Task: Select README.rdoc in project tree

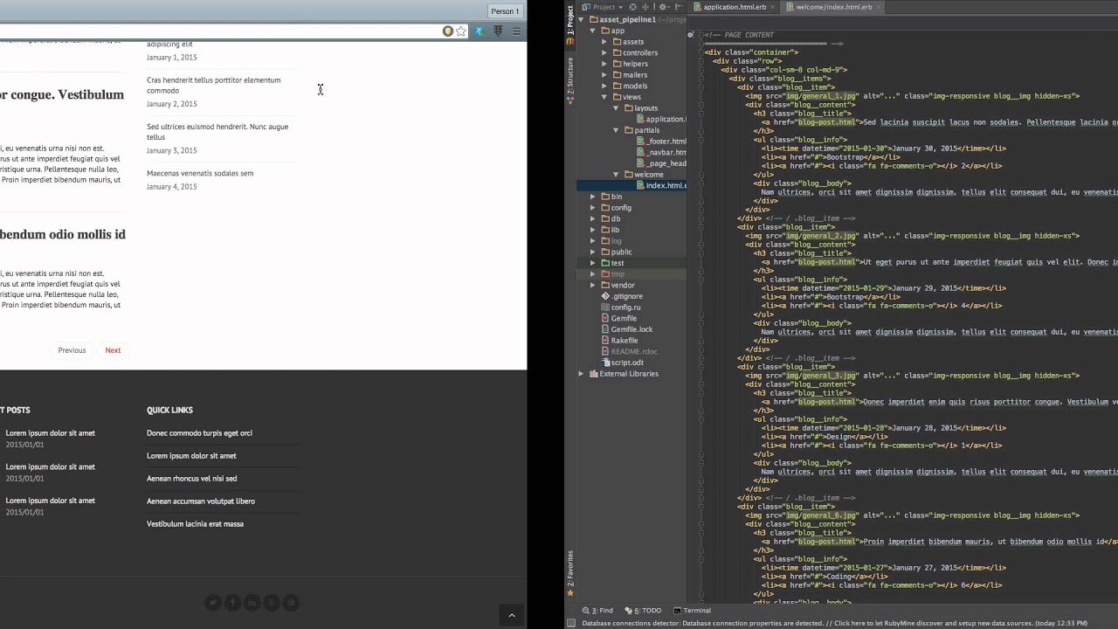Action: [x=629, y=351]
